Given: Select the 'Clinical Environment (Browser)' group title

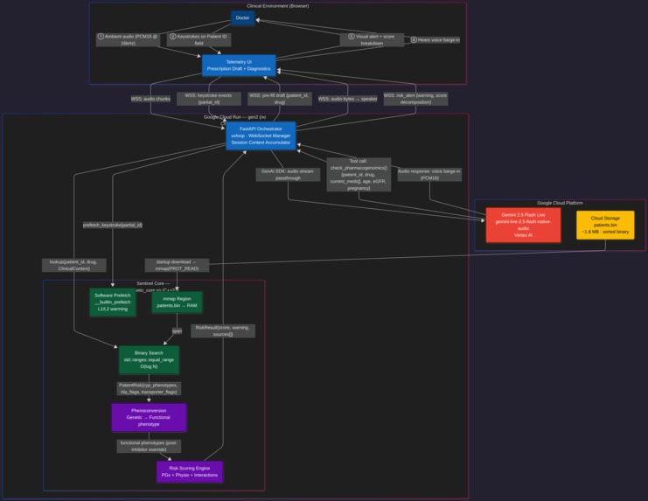Looking at the screenshot, I should [278, 6].
